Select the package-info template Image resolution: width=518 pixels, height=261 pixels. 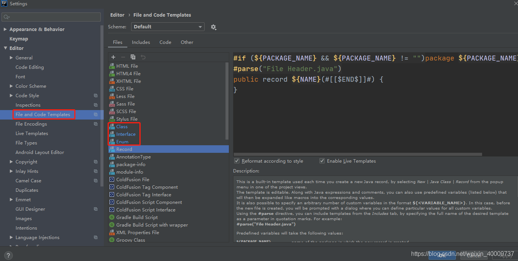click(131, 165)
